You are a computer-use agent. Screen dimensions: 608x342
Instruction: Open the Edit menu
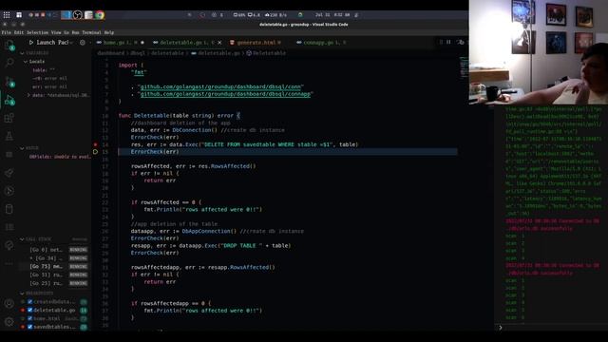(x=19, y=32)
